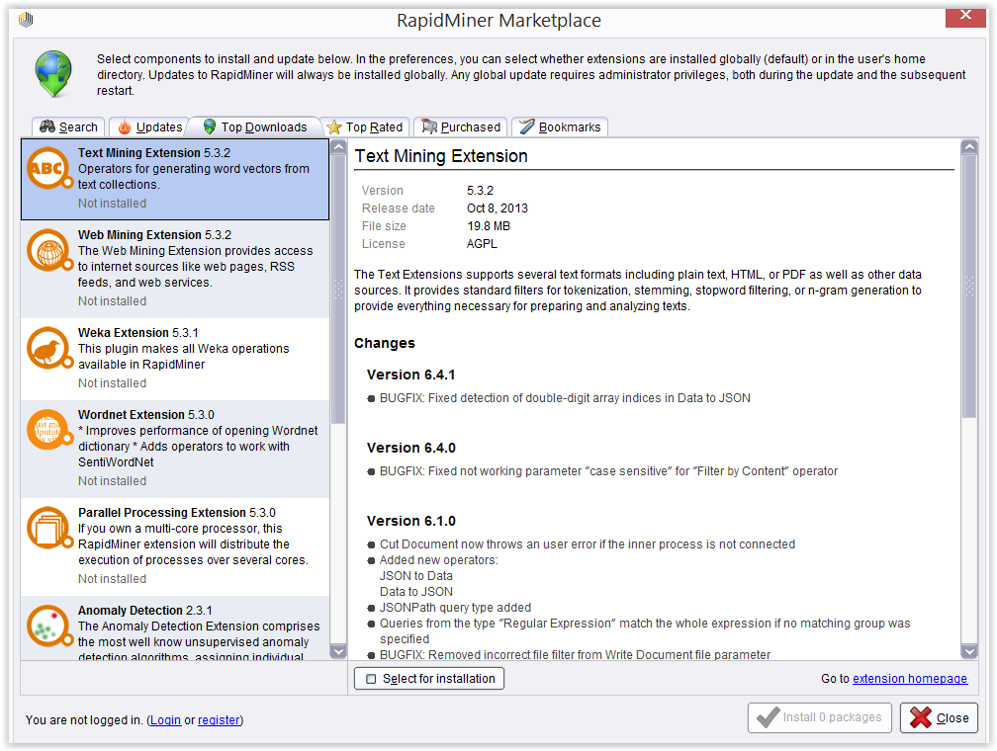The image size is (997, 751).
Task: Select the Text Mining Extension 5.3.2 entry
Action: point(175,179)
